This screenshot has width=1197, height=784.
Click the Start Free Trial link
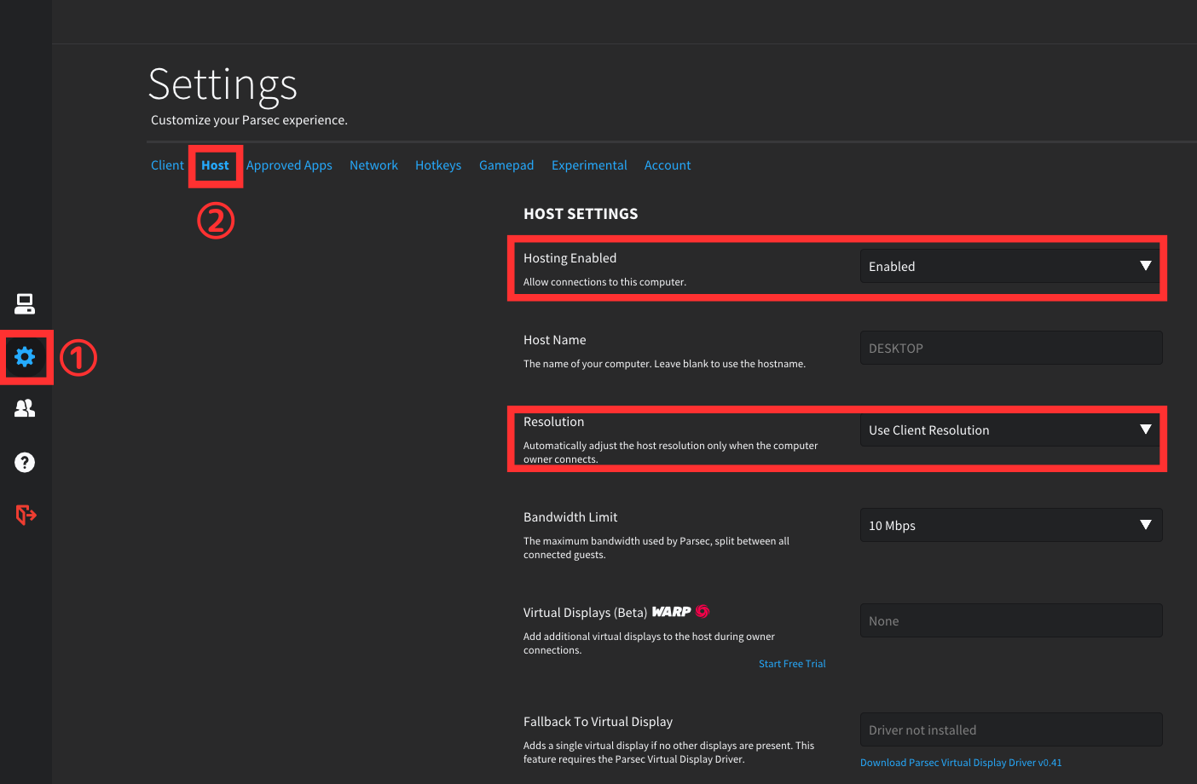click(792, 664)
